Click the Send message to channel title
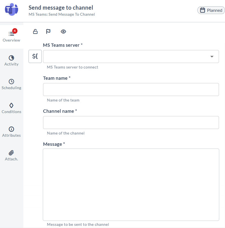 pos(61,8)
